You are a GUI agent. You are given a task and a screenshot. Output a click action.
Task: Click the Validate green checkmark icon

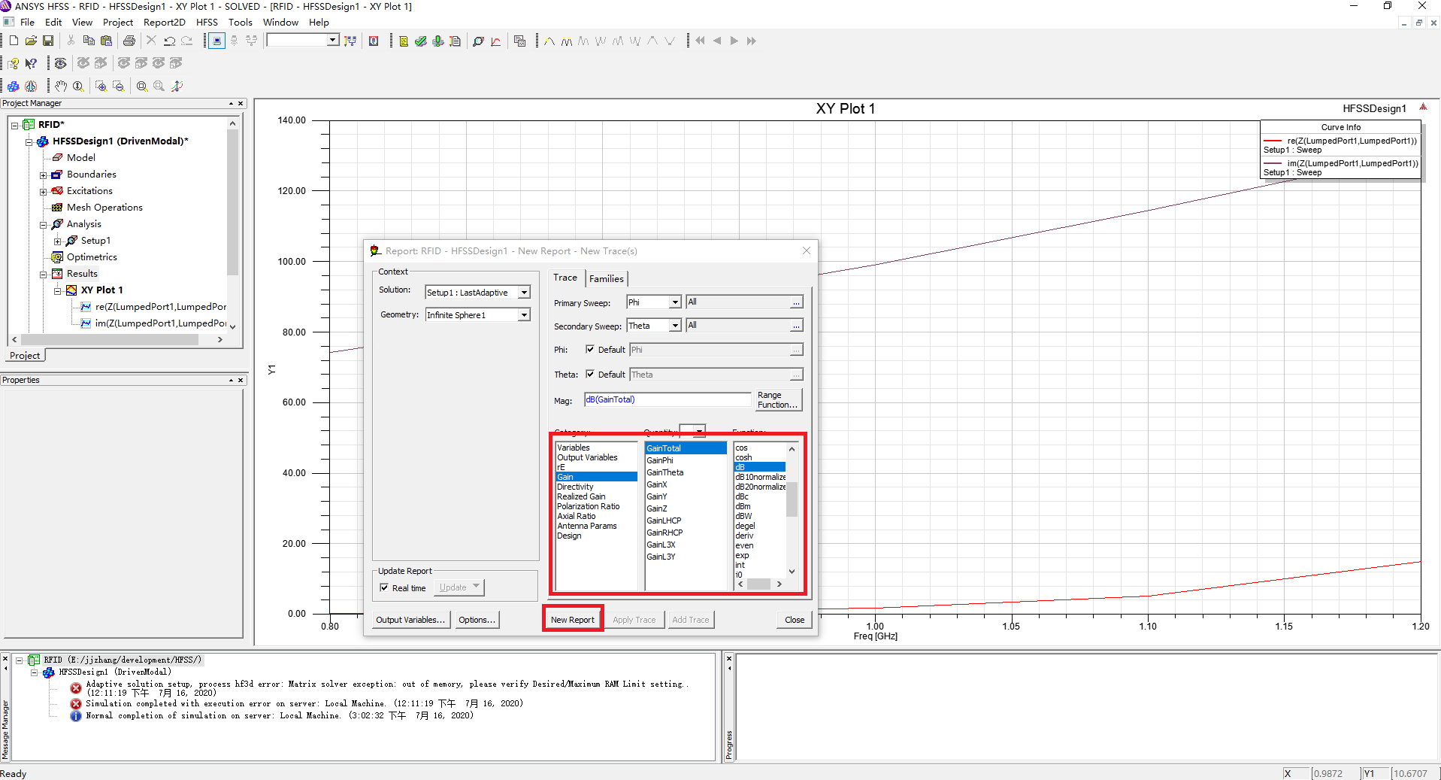(420, 41)
